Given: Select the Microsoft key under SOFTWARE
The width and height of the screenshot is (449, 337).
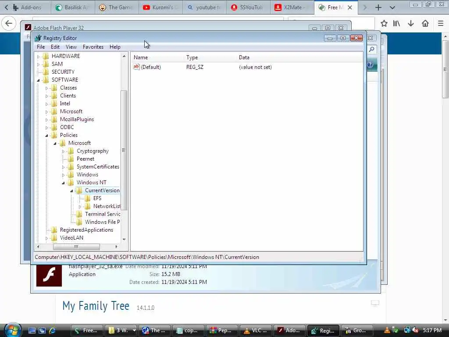Looking at the screenshot, I should coord(71,111).
